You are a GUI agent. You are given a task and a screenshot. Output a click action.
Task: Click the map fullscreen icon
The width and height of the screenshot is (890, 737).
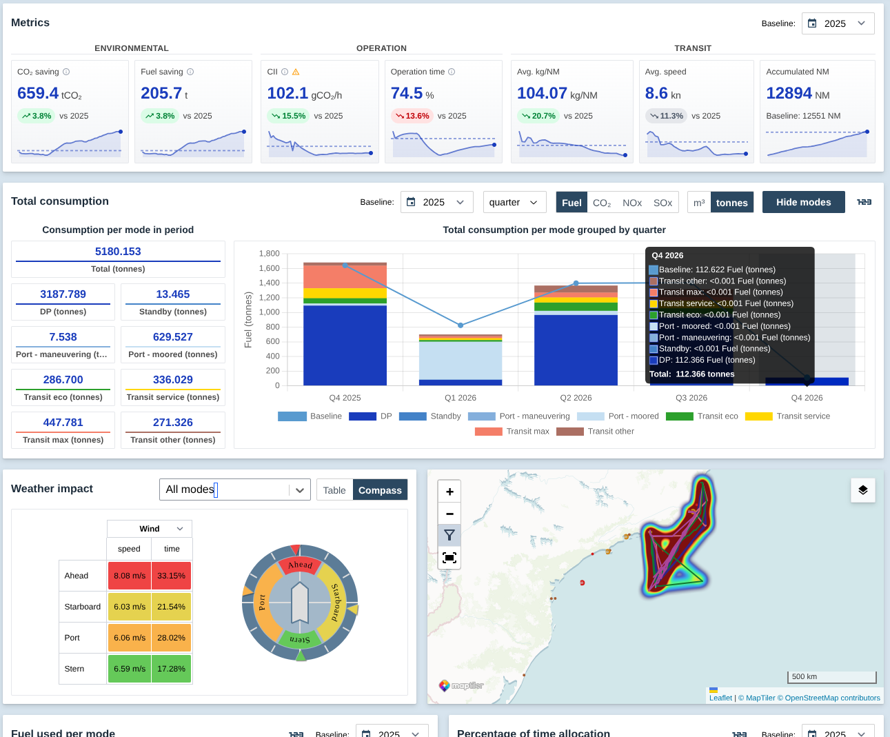(449, 558)
